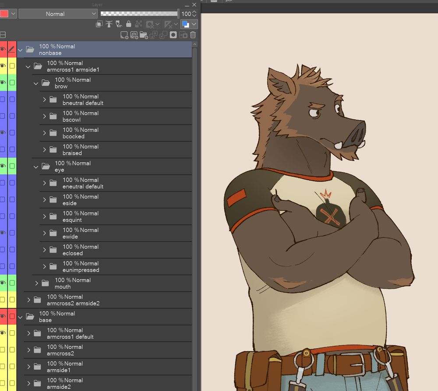Show the esquint layer folder
Image resolution: width=438 pixels, height=391 pixels.
(3, 216)
